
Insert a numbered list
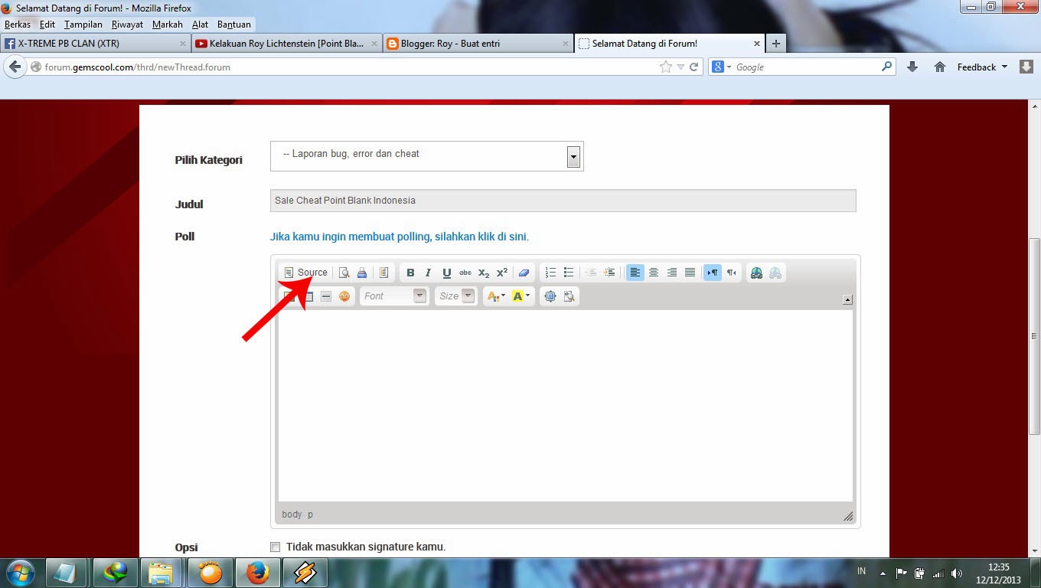550,273
